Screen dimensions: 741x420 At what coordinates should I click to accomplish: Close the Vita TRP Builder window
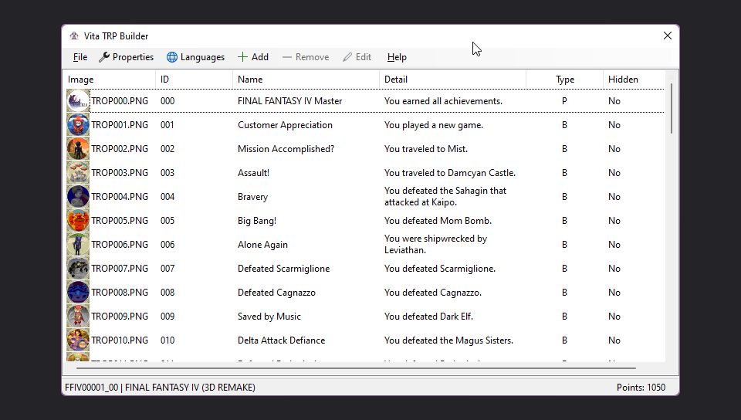click(668, 36)
